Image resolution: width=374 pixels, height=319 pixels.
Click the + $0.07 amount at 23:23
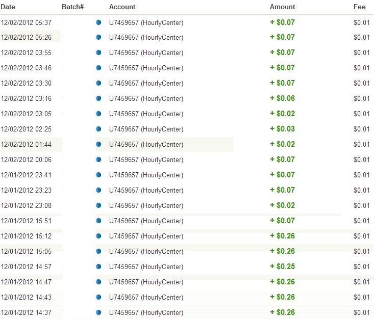(282, 190)
